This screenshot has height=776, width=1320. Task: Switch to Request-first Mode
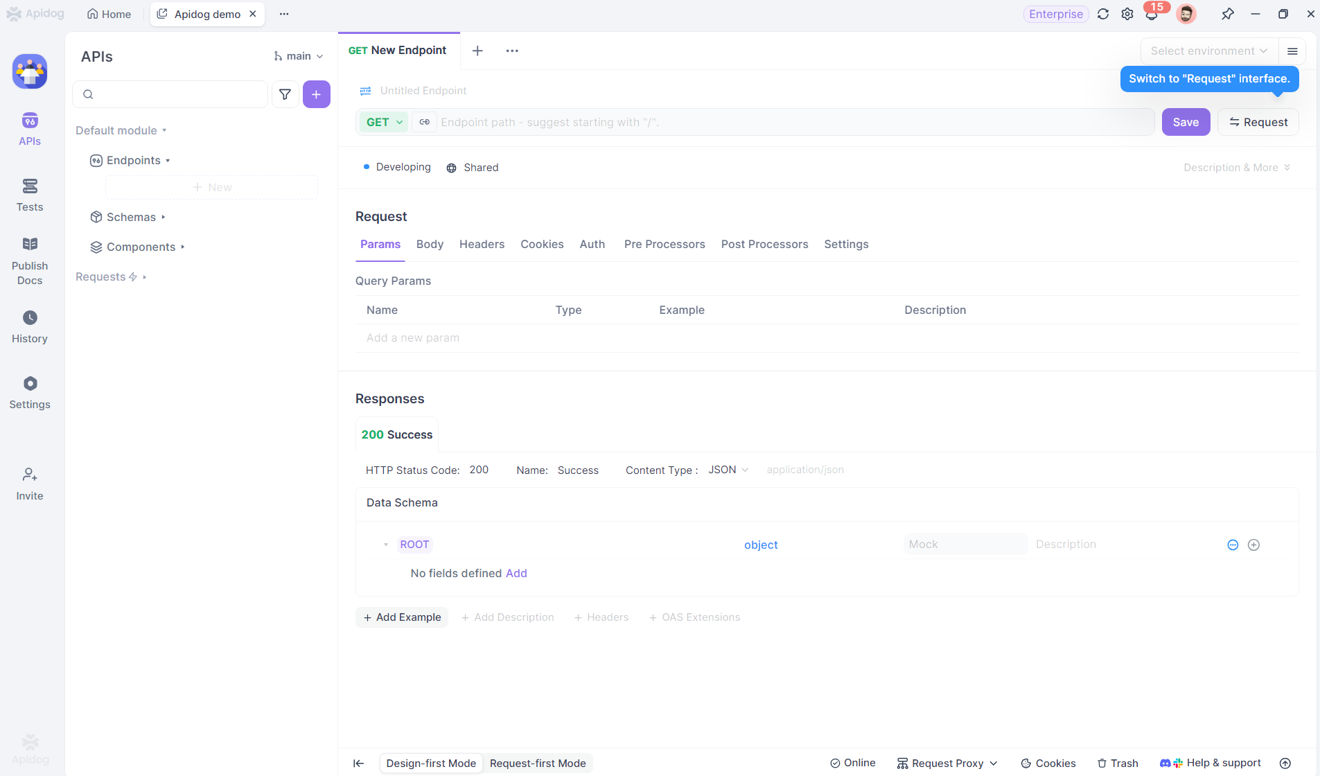point(537,763)
